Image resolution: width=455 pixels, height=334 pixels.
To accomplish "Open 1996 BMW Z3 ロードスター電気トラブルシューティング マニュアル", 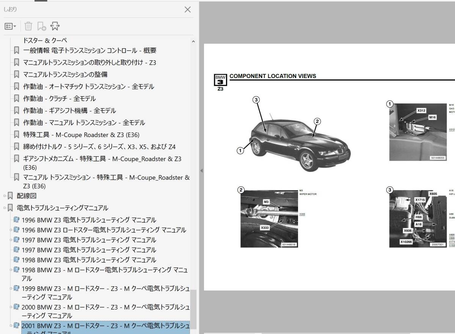I will [x=104, y=230].
